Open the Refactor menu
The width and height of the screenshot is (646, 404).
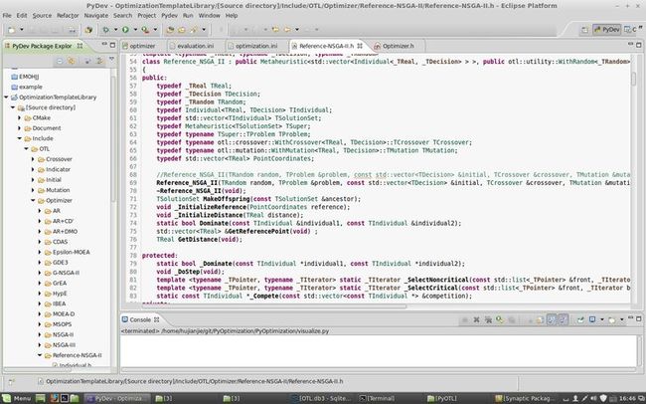68,16
